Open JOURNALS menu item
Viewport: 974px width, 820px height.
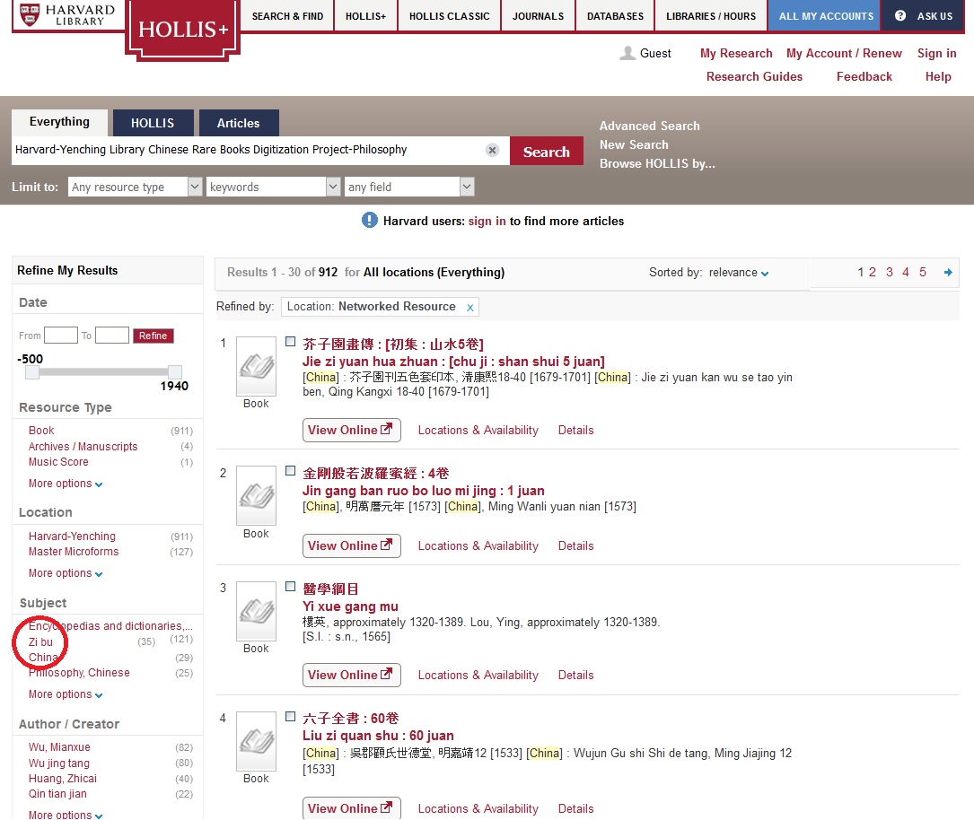click(x=538, y=16)
